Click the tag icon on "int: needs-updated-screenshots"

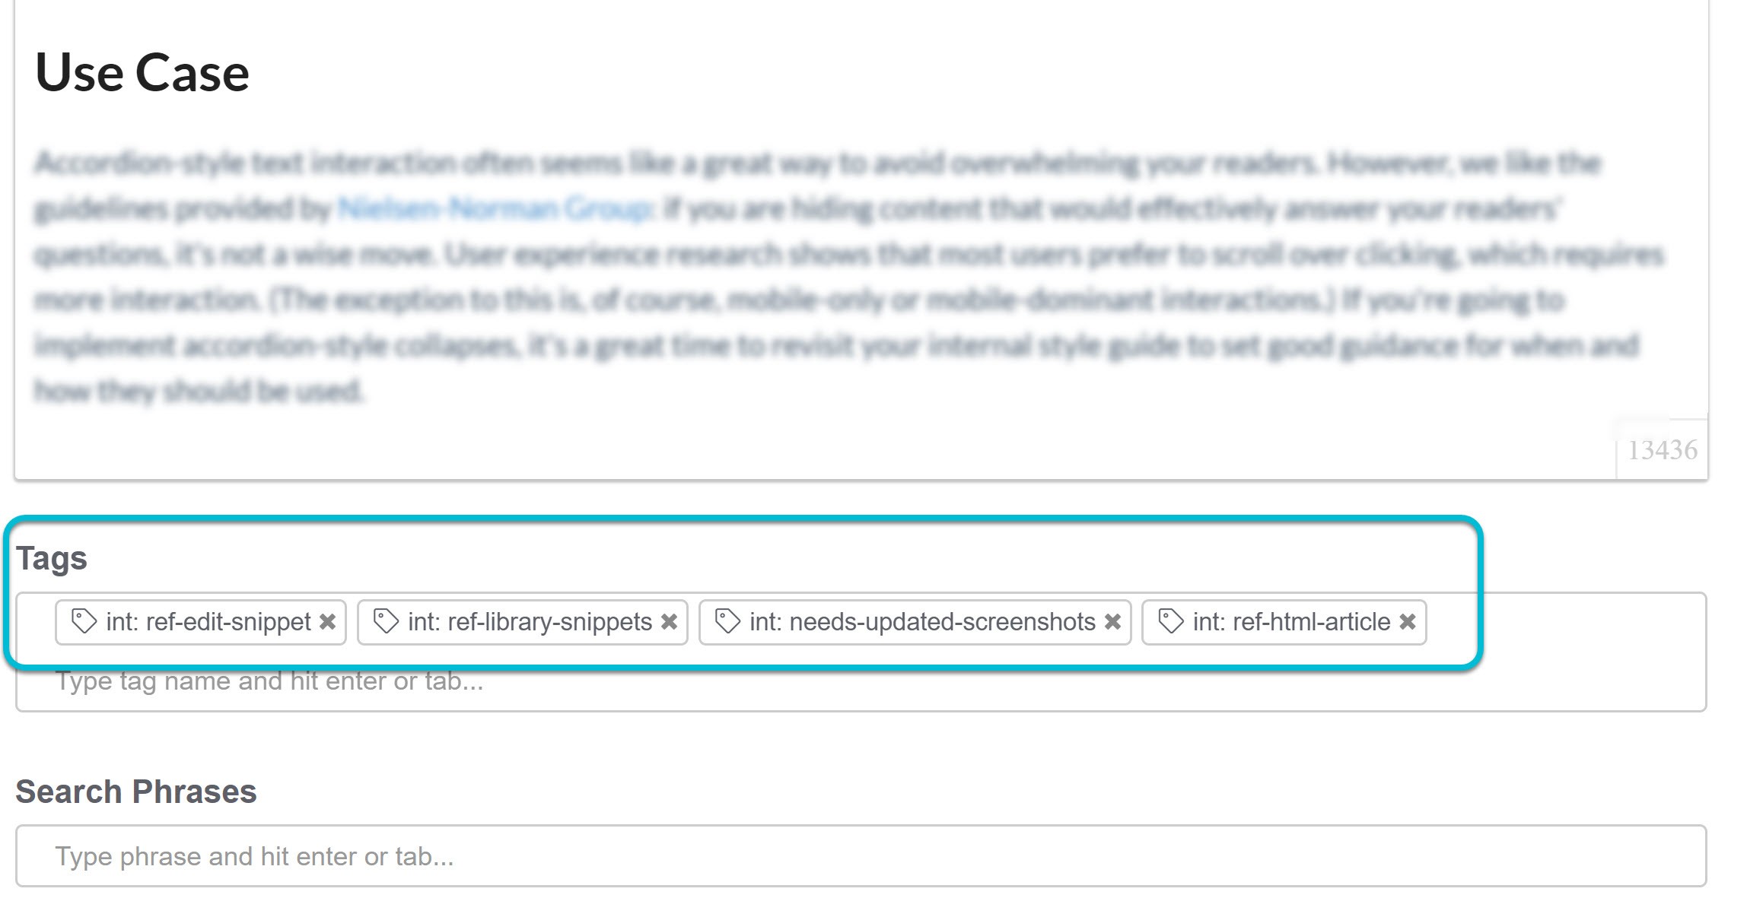[726, 623]
